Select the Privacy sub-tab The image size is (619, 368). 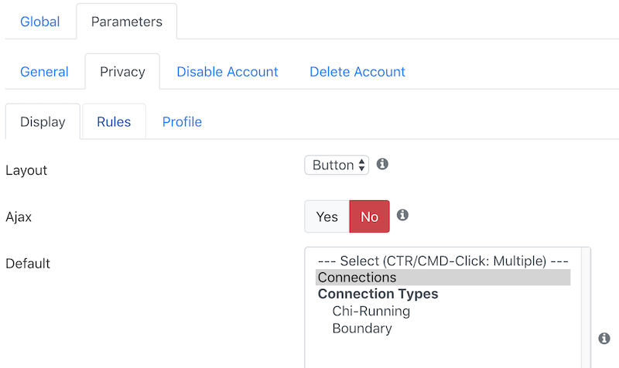[122, 72]
